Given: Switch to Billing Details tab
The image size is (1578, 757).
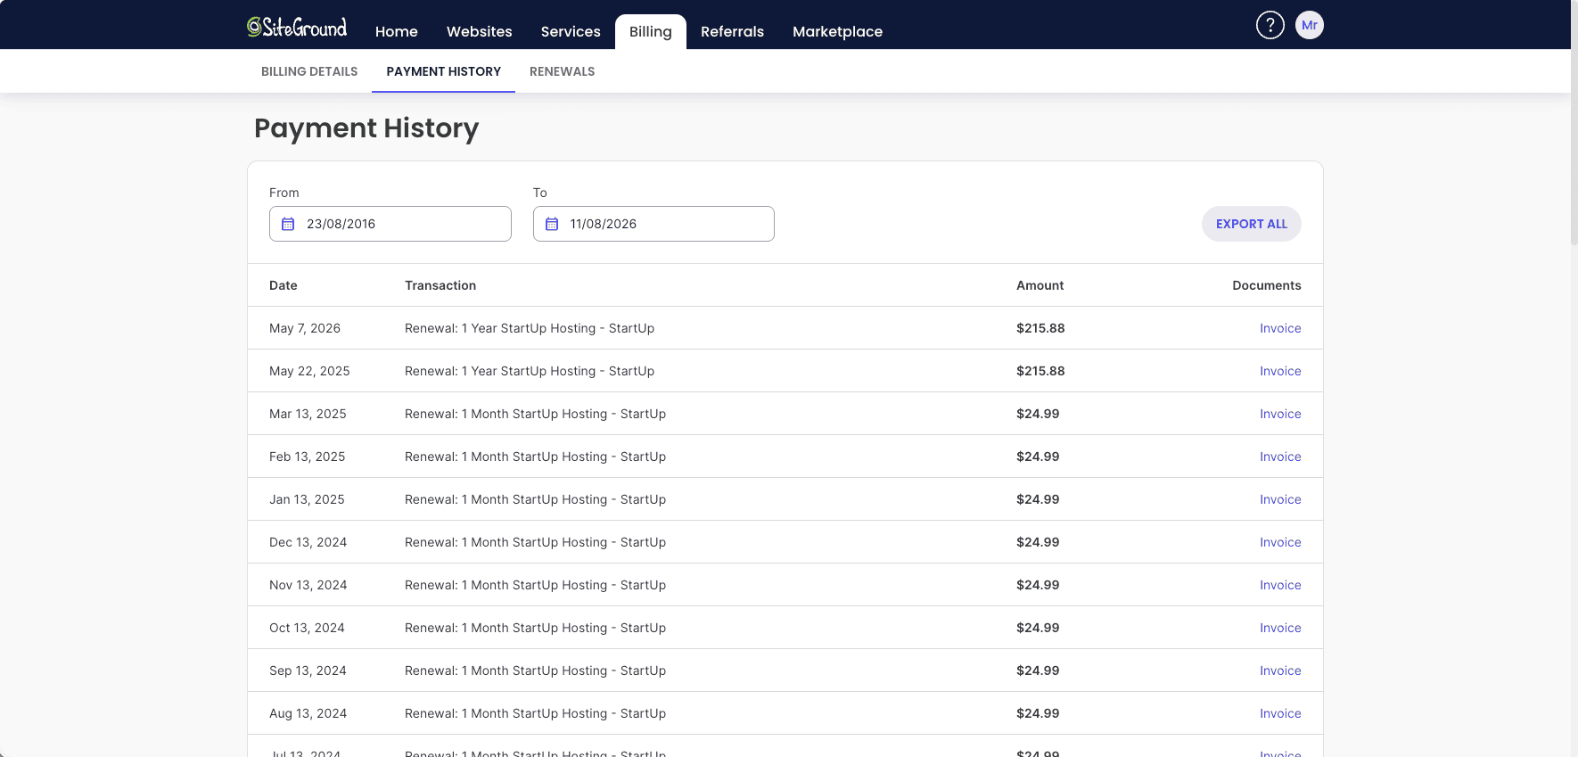Looking at the screenshot, I should (x=309, y=71).
